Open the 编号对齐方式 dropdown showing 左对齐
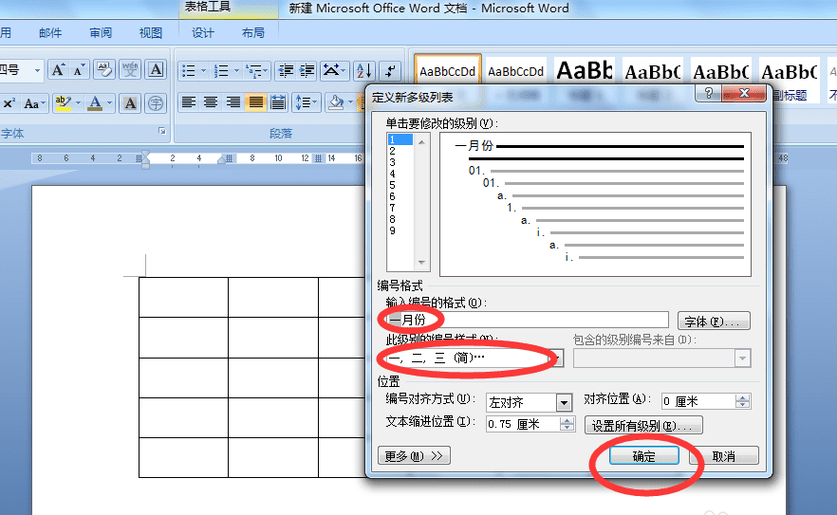The height and width of the screenshot is (515, 837). [x=564, y=402]
